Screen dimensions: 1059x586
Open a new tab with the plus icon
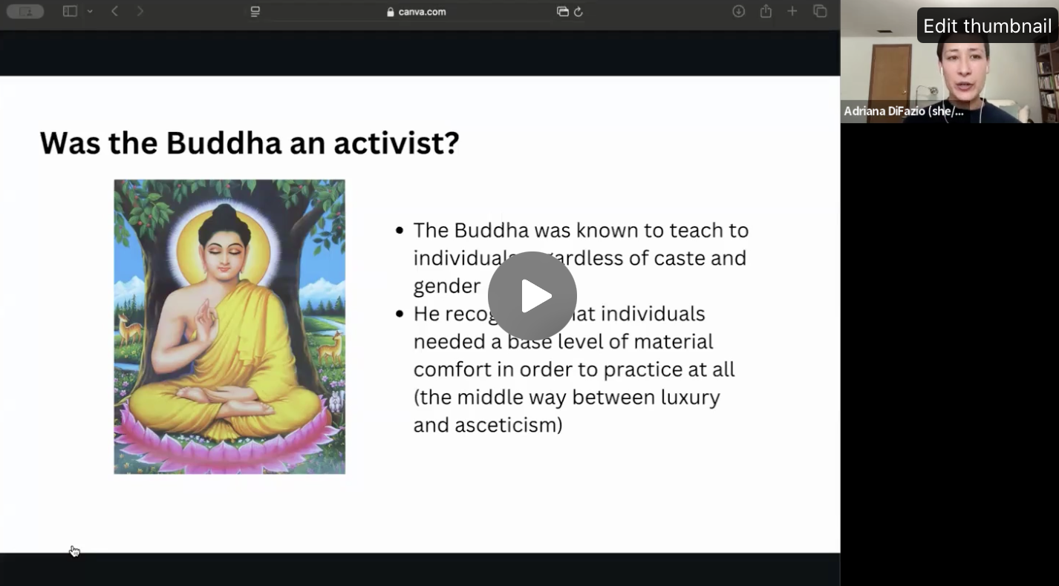[792, 11]
